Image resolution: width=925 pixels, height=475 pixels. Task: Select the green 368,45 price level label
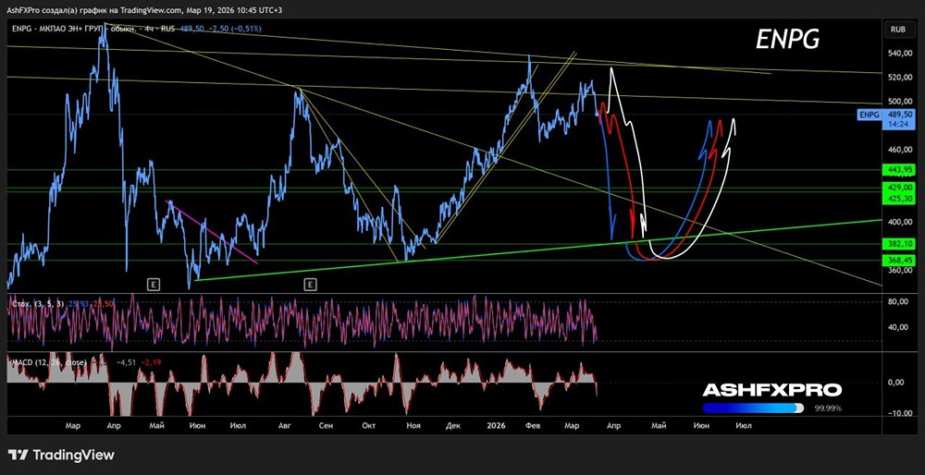pyautogui.click(x=899, y=260)
